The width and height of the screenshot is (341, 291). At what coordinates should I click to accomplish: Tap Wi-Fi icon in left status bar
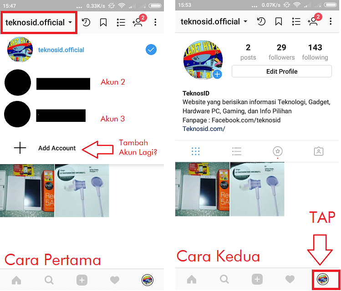[x=122, y=5]
